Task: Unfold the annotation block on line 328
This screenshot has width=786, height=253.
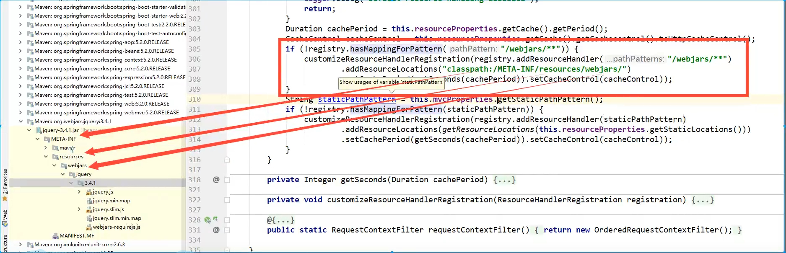Action: pyautogui.click(x=227, y=220)
